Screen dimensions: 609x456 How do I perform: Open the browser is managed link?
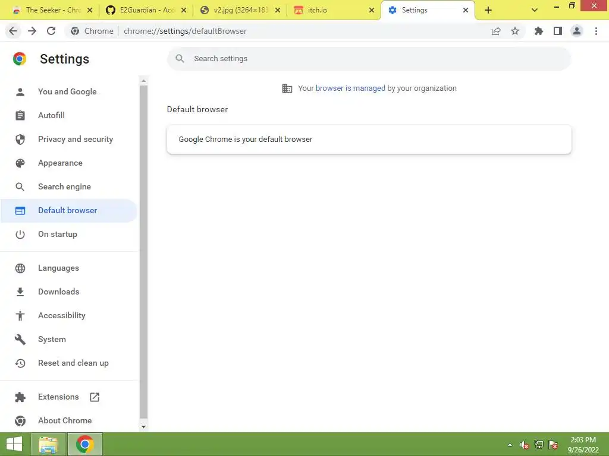[350, 88]
